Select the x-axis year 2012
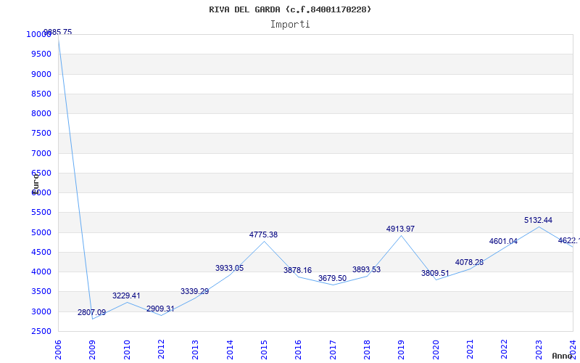The image size is (580, 363). [161, 350]
